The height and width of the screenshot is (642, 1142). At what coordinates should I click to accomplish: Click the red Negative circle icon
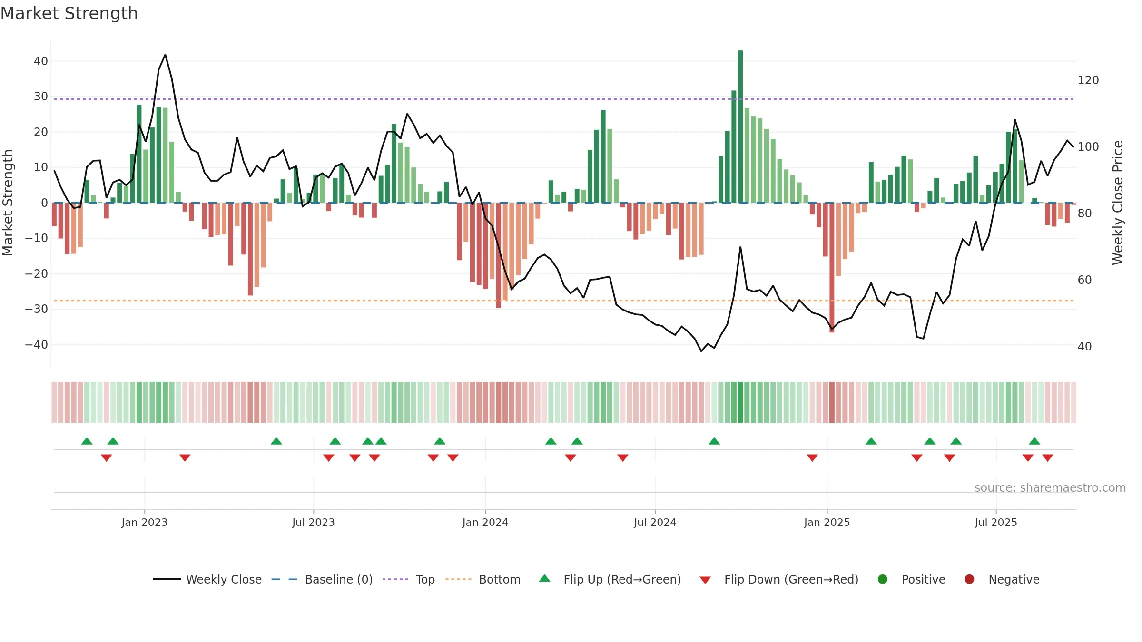coord(969,579)
